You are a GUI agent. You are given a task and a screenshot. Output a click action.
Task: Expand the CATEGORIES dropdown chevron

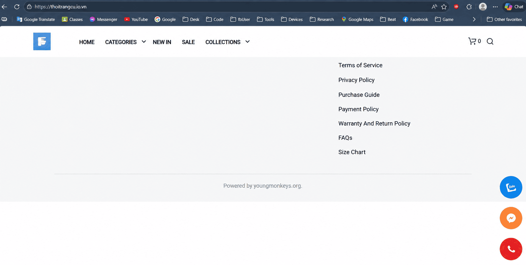tap(144, 42)
